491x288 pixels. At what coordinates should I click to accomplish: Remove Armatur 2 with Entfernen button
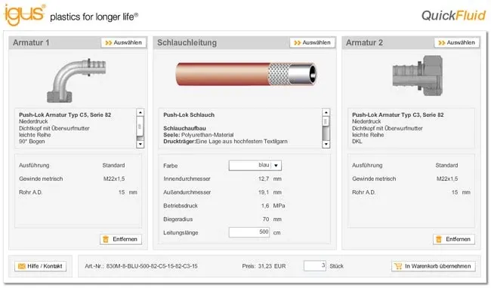pos(454,239)
